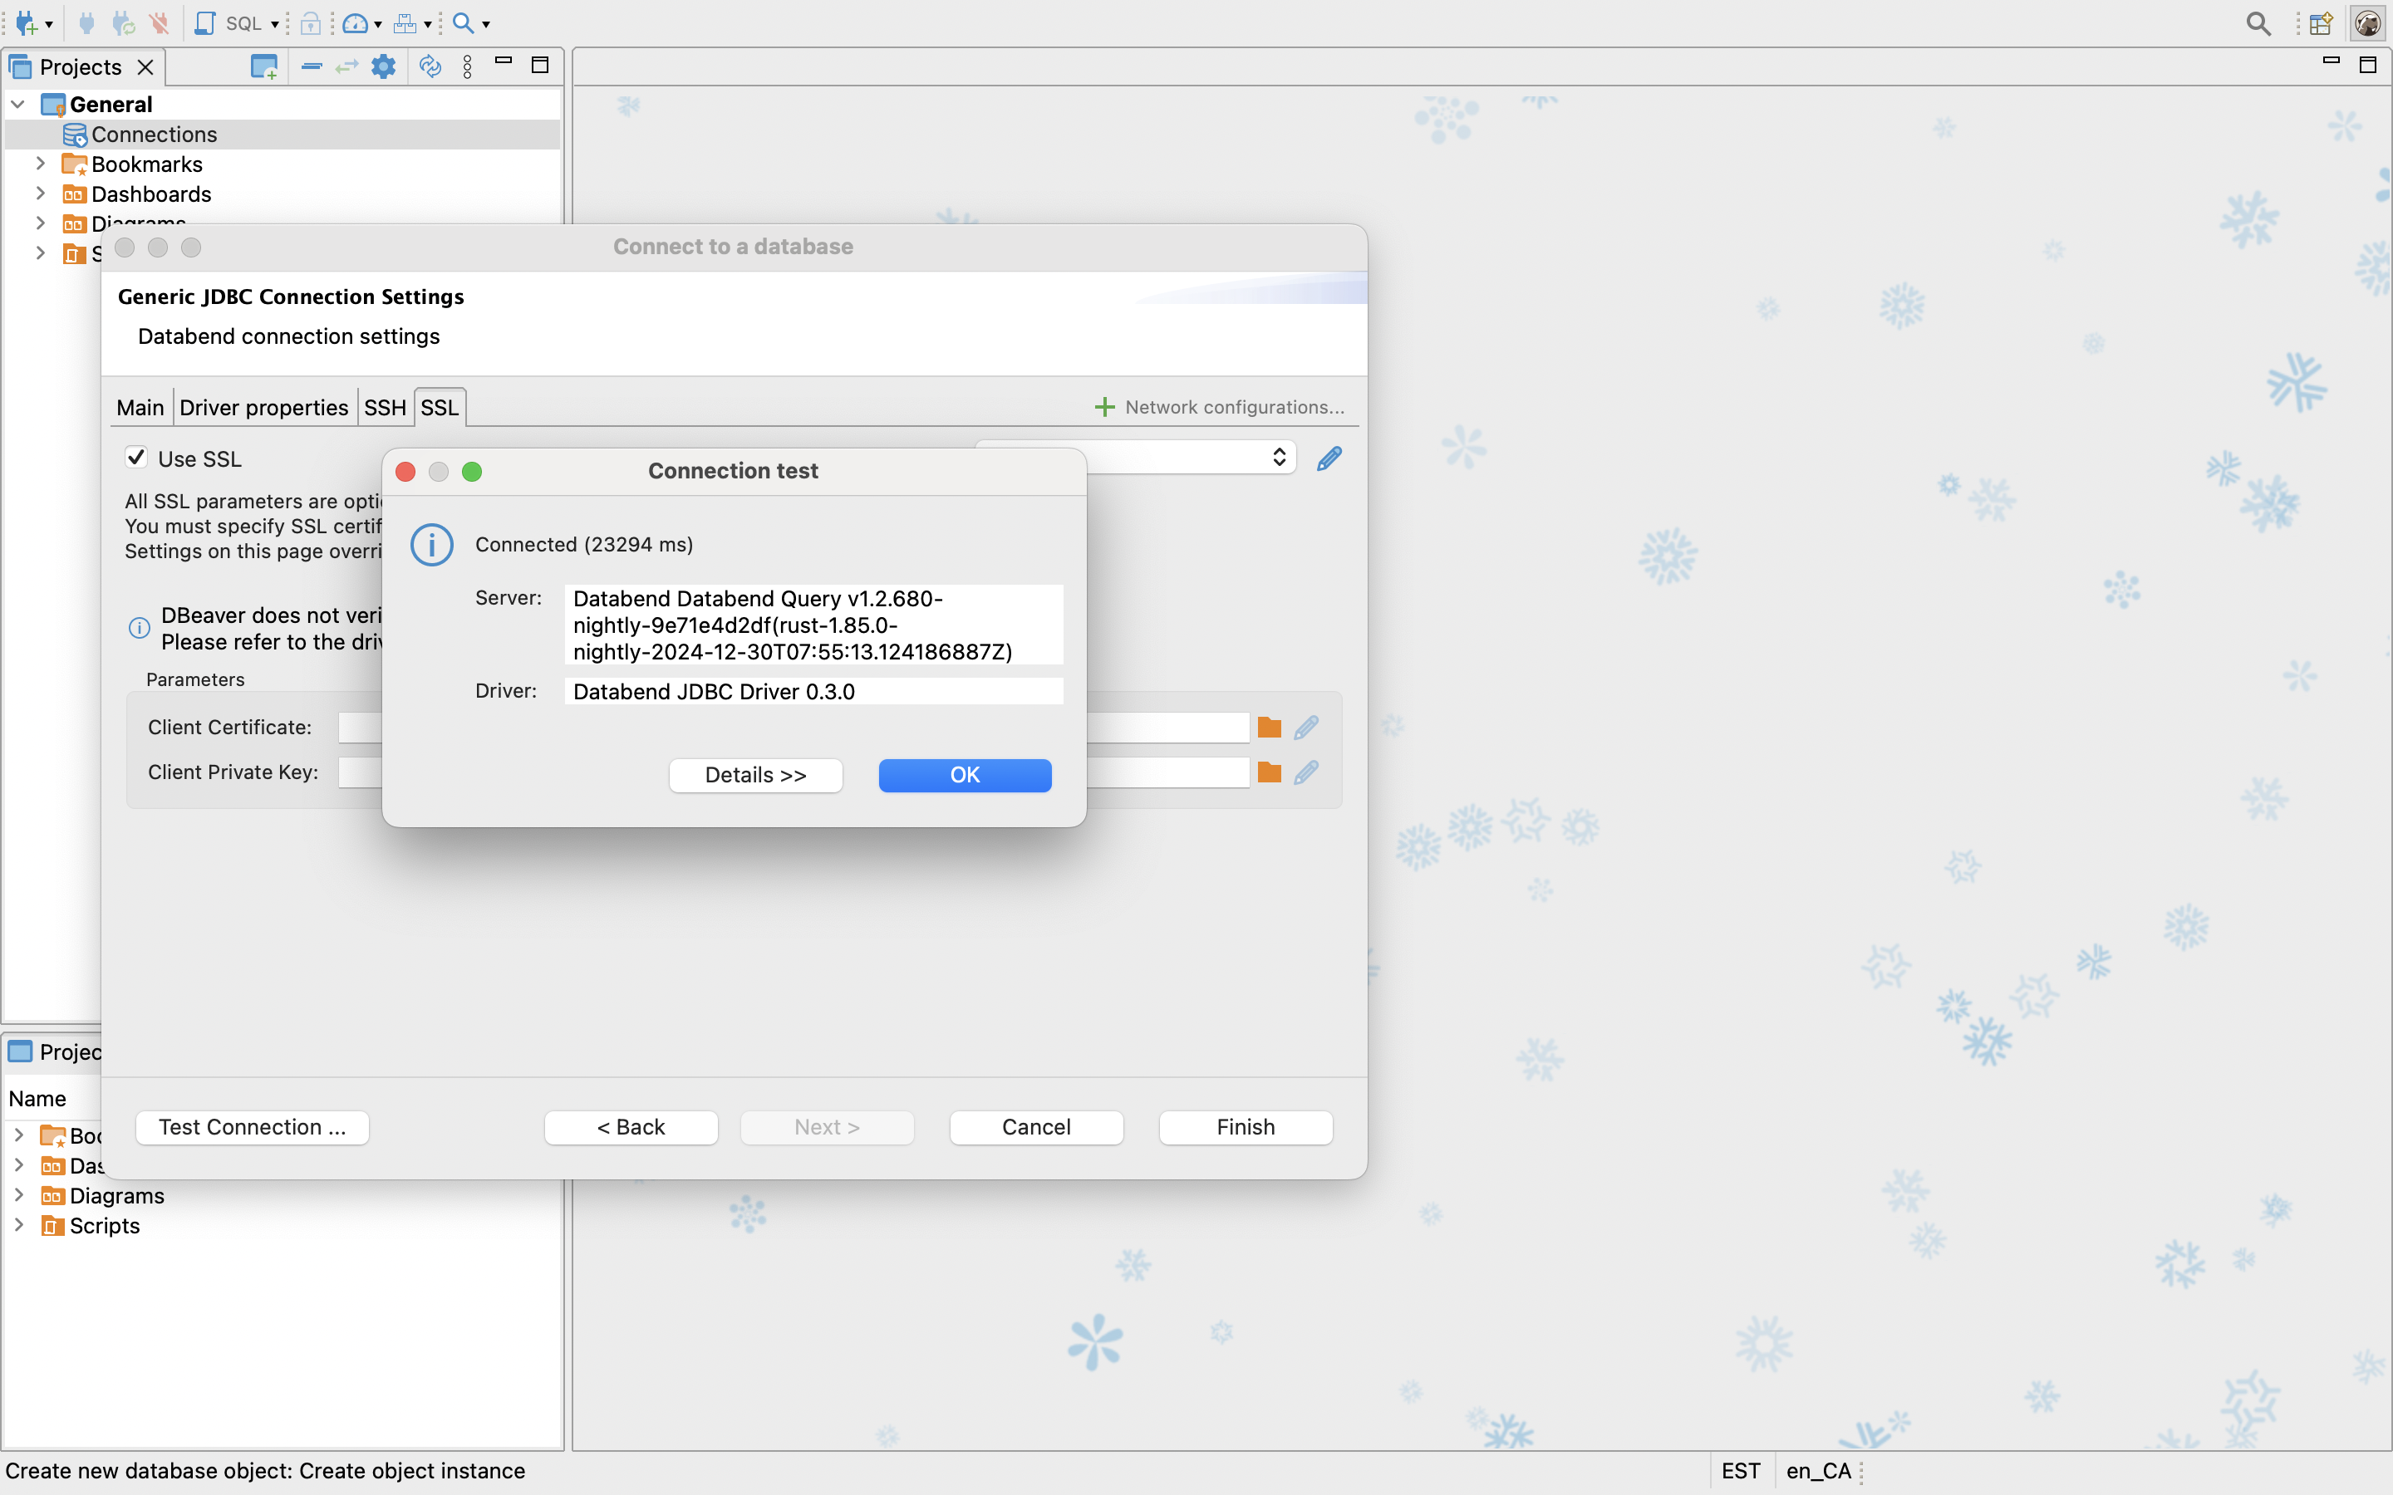Collapse the General project node
Image resolution: width=2393 pixels, height=1495 pixels.
[x=17, y=104]
